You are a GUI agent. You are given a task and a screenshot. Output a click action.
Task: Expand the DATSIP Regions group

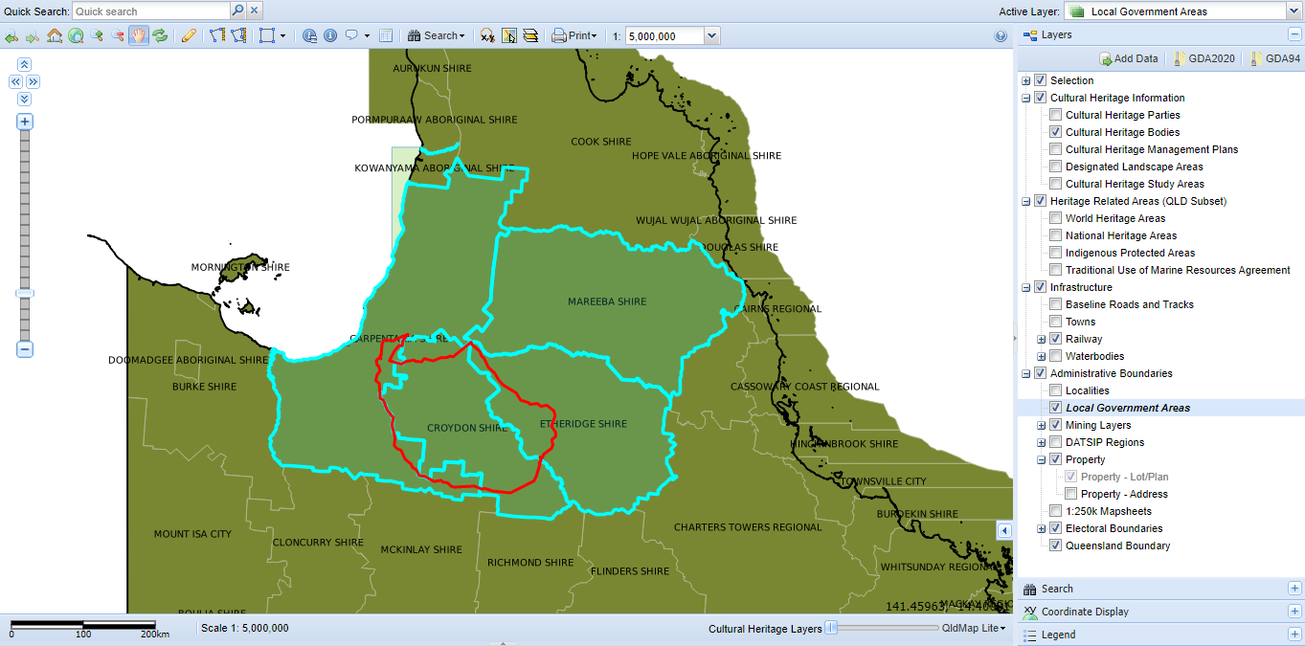pyautogui.click(x=1042, y=442)
